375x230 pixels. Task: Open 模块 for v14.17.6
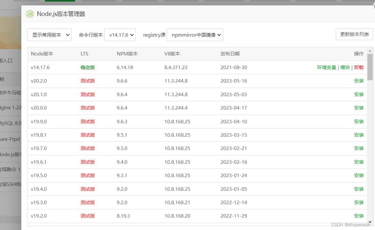345,68
